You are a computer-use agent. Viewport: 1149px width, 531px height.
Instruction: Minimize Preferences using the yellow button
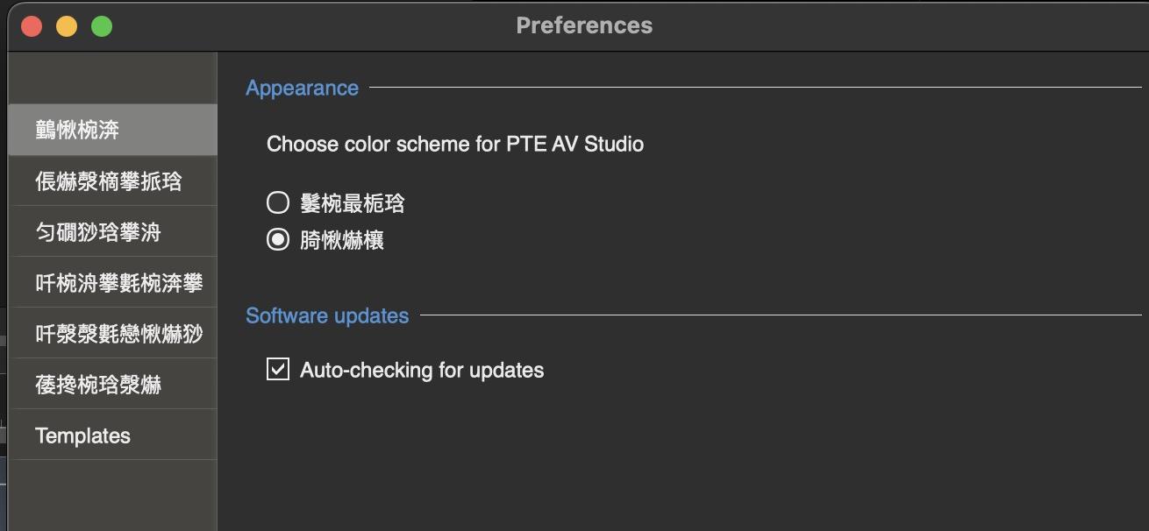[67, 26]
